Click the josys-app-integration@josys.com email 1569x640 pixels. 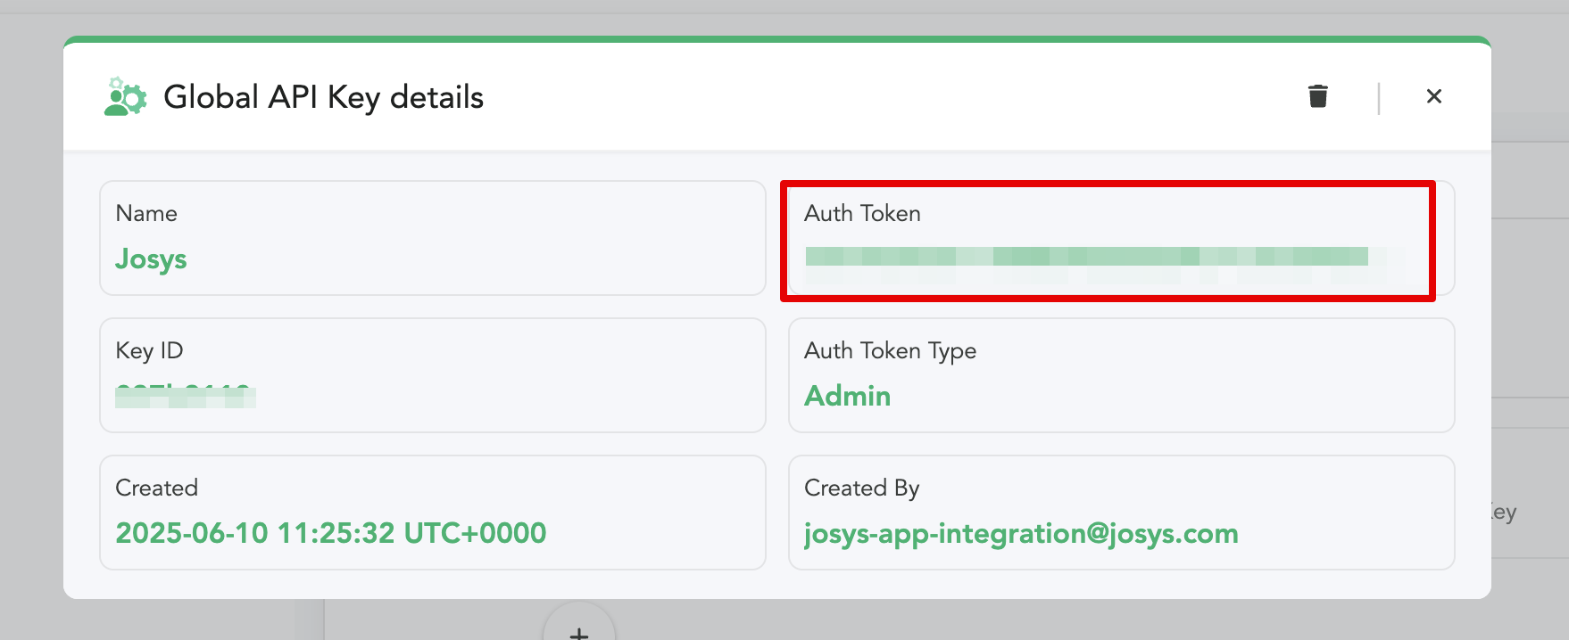click(1021, 533)
